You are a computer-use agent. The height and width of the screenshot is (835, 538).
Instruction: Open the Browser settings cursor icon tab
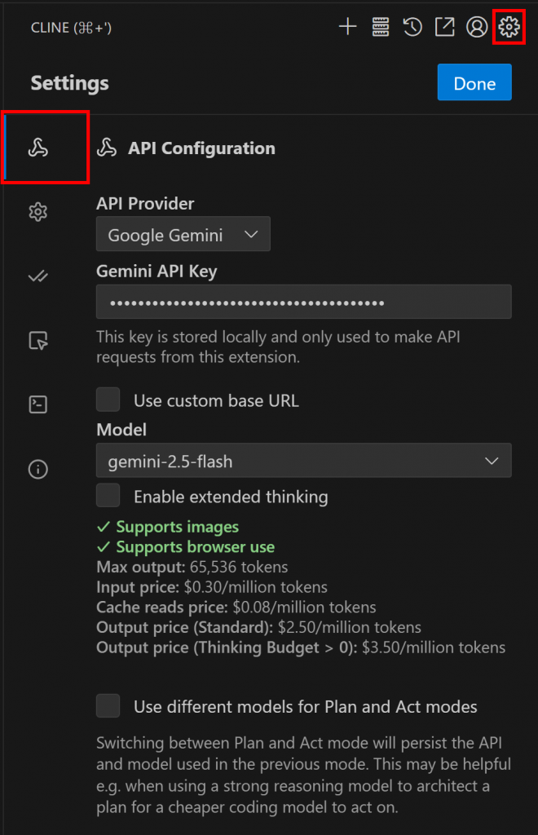(38, 341)
